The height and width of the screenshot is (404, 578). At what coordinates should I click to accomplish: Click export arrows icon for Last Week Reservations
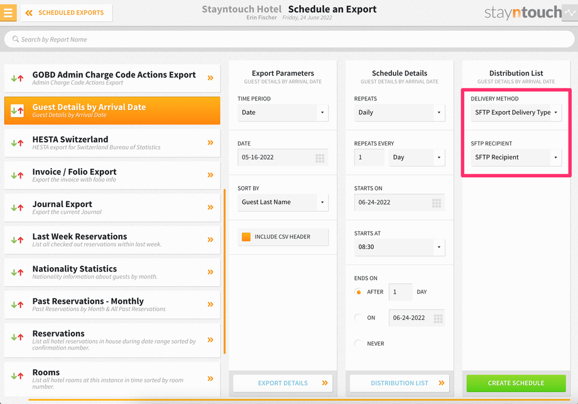17,240
